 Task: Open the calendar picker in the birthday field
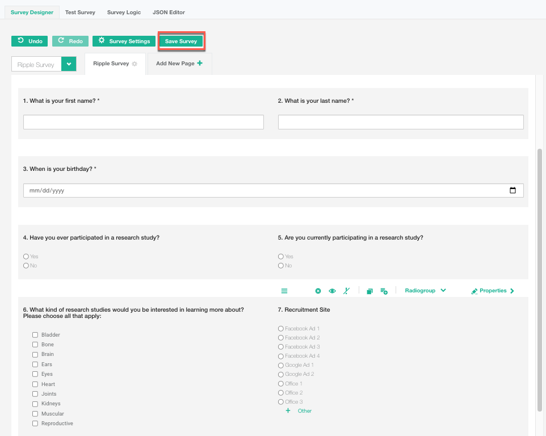point(513,191)
